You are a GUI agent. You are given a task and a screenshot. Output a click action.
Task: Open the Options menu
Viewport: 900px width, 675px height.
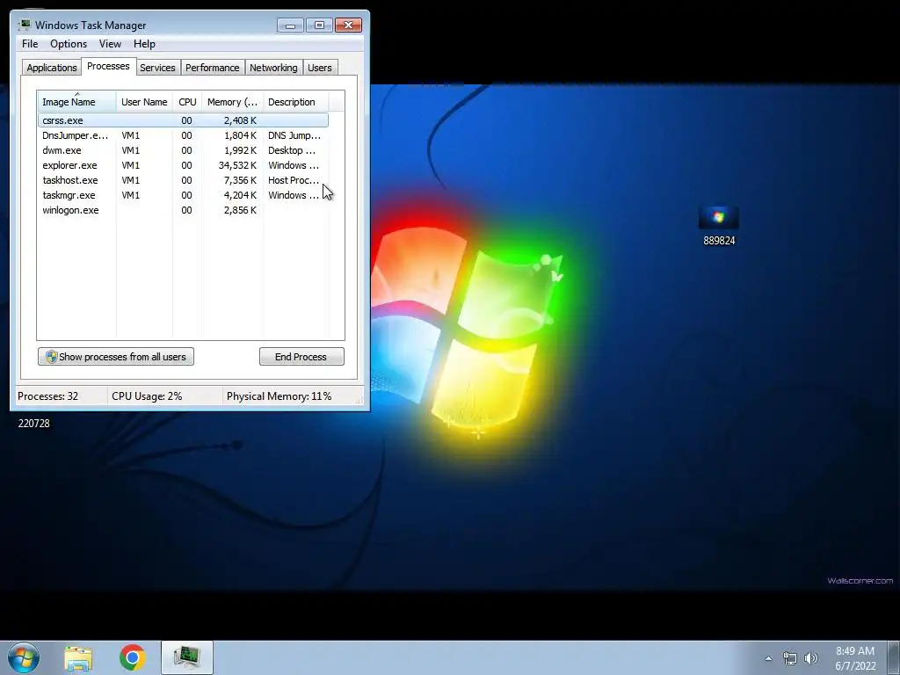point(69,44)
